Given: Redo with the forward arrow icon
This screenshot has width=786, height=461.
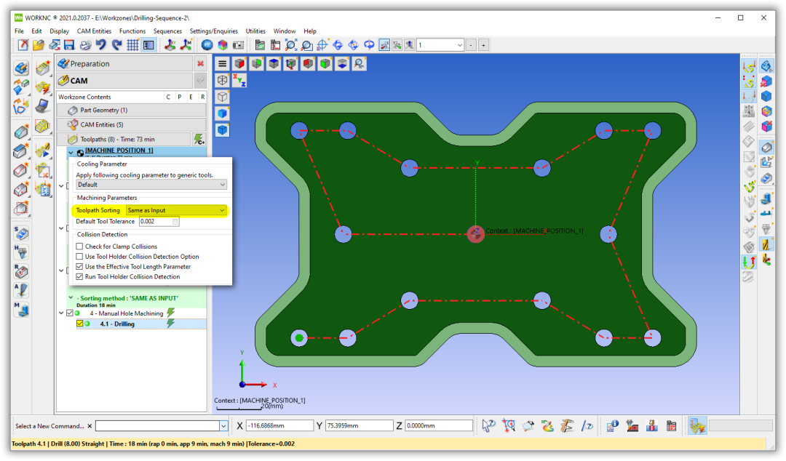Looking at the screenshot, I should point(116,45).
